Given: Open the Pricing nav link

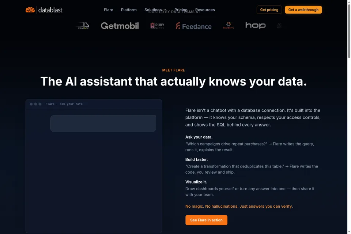Looking at the screenshot, I should pyautogui.click(x=181, y=10).
